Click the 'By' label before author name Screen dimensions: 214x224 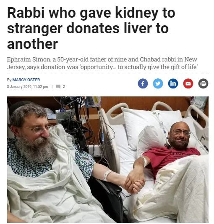pos(9,80)
